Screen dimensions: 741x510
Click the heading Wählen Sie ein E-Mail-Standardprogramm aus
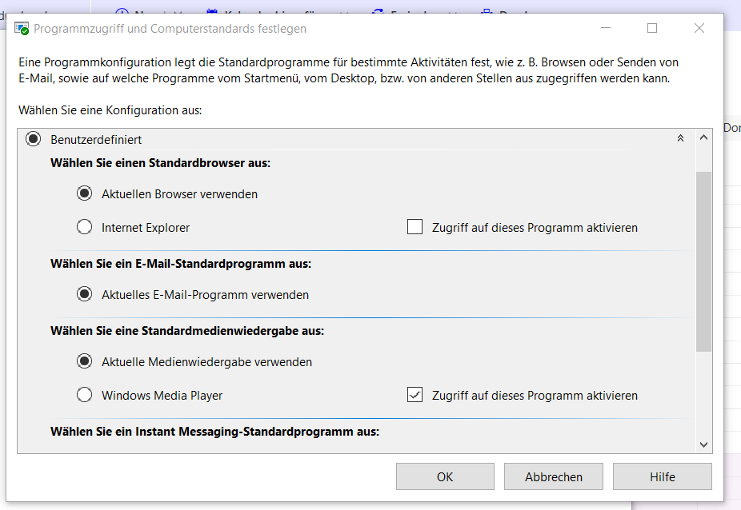tap(181, 264)
